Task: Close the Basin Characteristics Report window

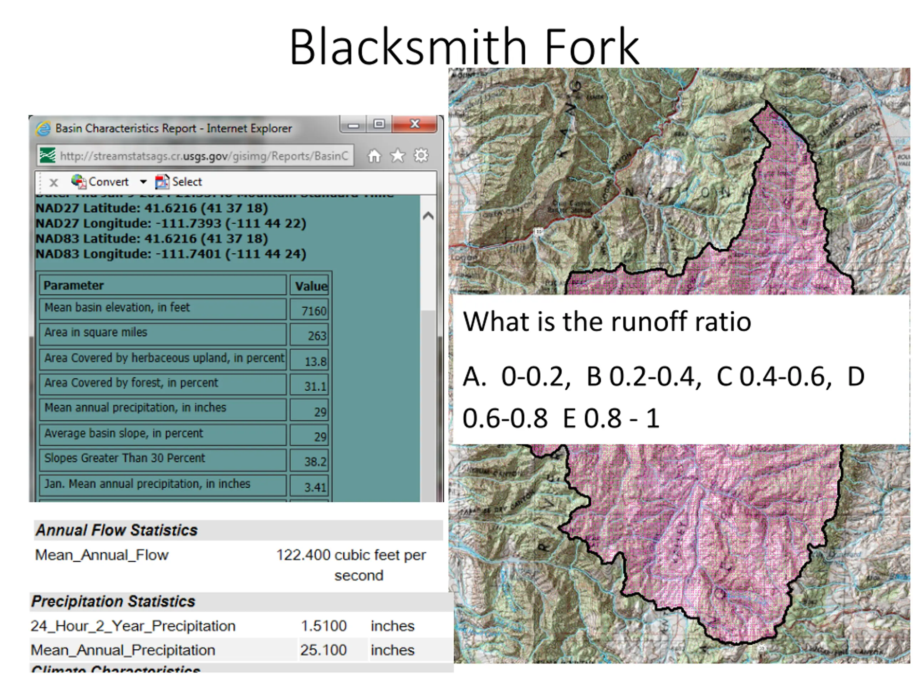Action: pos(415,124)
